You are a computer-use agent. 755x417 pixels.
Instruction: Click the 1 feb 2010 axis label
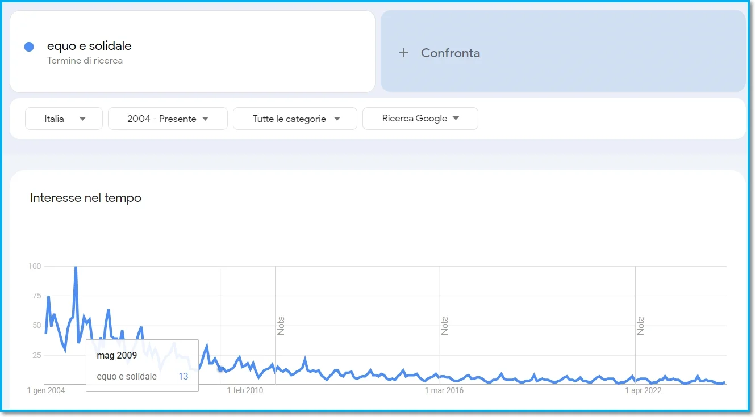(245, 390)
